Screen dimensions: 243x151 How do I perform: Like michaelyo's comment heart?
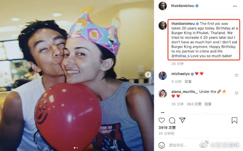point(236,75)
